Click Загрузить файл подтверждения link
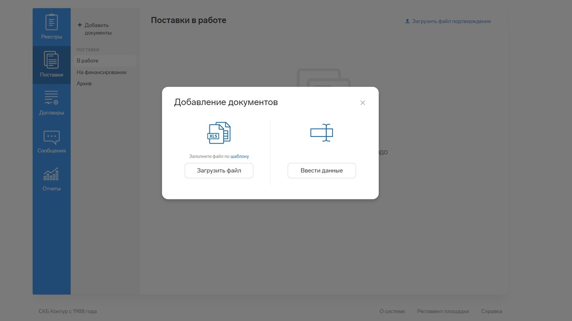Image resolution: width=572 pixels, height=321 pixels. (x=451, y=21)
